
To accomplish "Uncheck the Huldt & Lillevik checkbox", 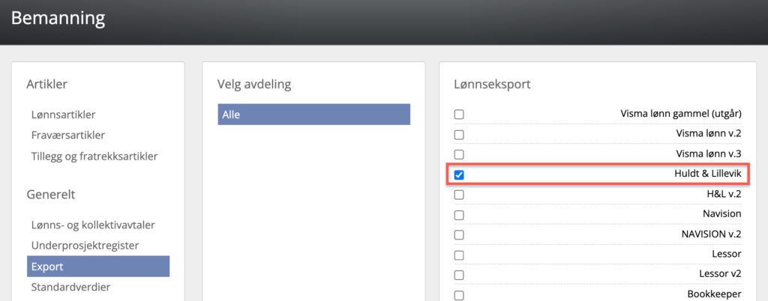I will [459, 174].
